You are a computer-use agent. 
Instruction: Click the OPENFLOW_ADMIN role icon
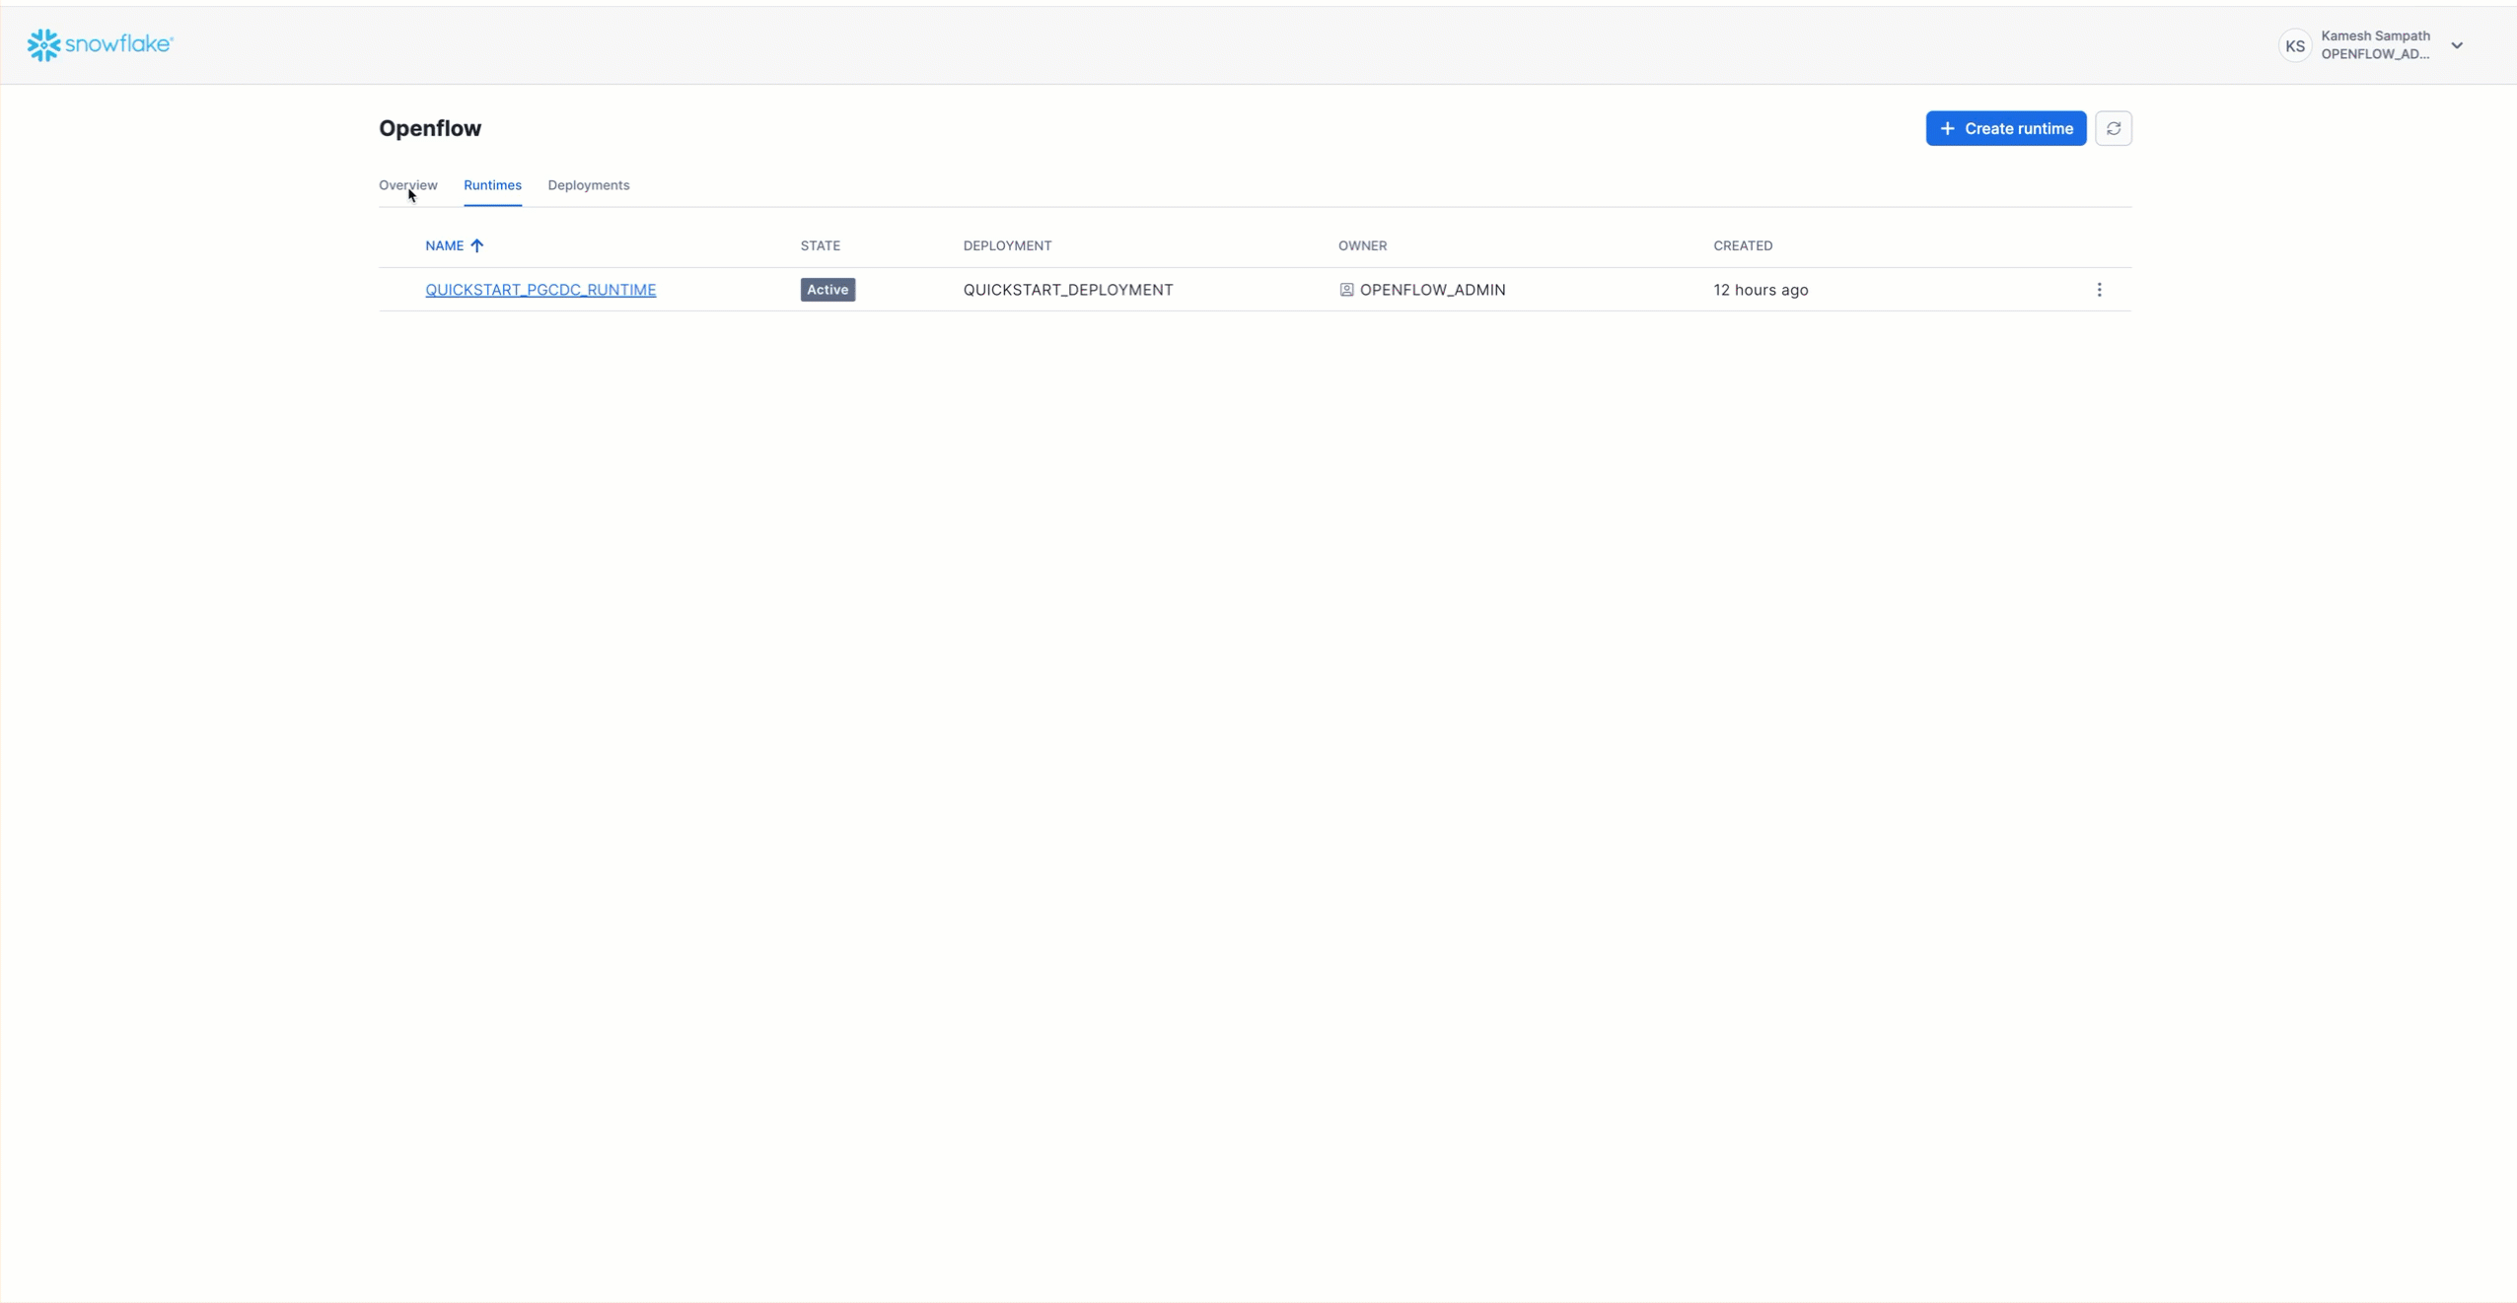click(x=1346, y=290)
